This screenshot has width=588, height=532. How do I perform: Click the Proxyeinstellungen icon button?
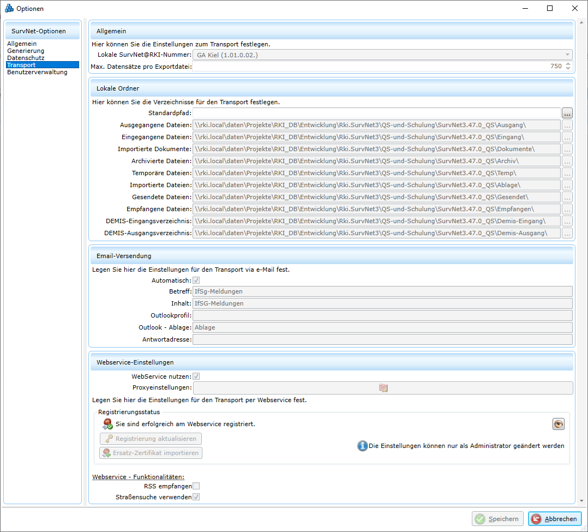[383, 388]
